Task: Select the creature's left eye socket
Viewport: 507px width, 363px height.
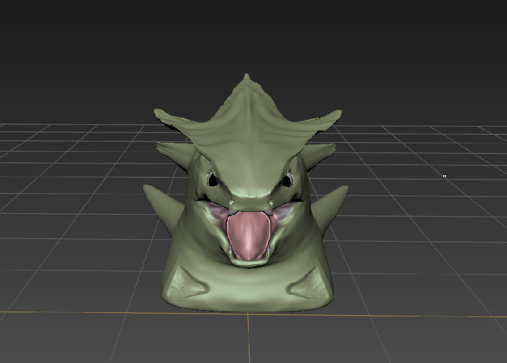Action: point(212,179)
